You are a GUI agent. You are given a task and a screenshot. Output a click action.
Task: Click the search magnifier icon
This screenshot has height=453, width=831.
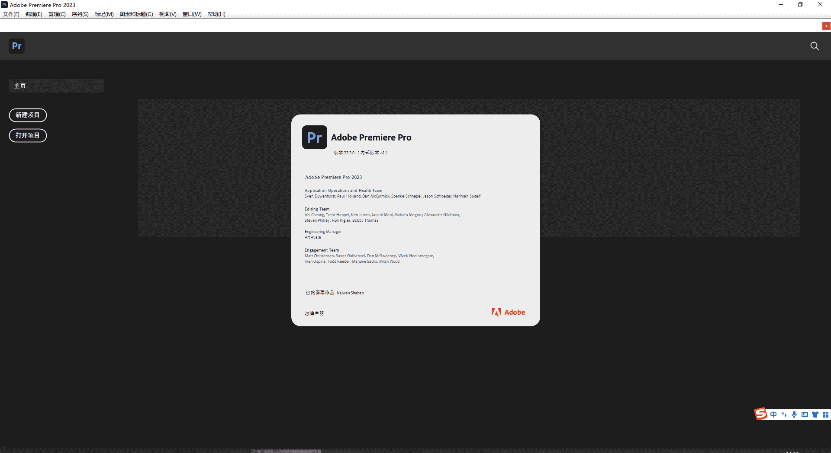pos(815,46)
